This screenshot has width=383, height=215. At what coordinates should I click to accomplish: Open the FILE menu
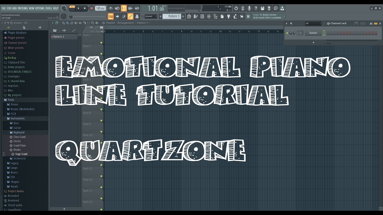[x=4, y=8]
